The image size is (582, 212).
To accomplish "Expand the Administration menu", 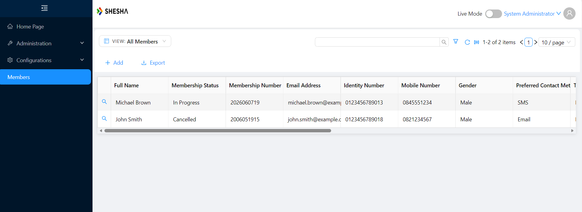I will (x=46, y=43).
